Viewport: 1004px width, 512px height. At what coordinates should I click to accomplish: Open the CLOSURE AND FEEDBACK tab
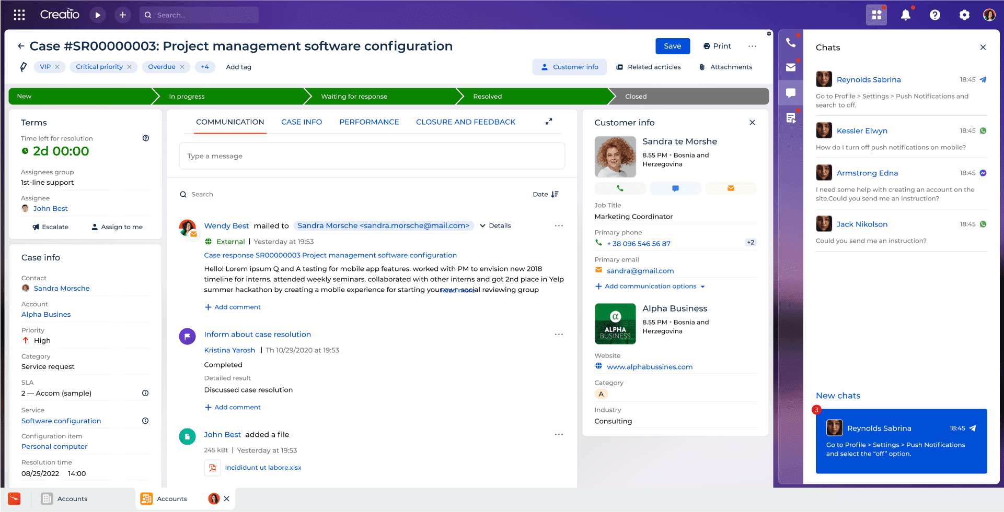click(465, 122)
